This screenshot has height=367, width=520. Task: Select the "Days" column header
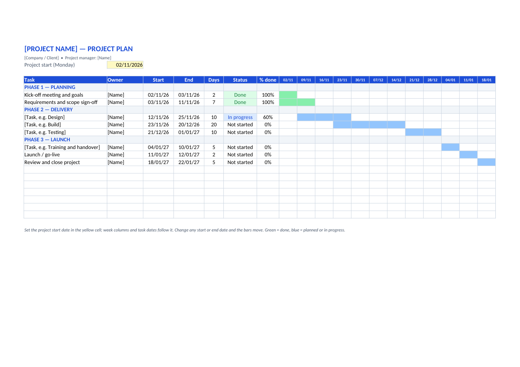point(214,80)
